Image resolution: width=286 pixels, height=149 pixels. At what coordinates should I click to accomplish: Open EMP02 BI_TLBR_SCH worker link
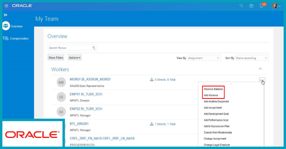click(86, 109)
